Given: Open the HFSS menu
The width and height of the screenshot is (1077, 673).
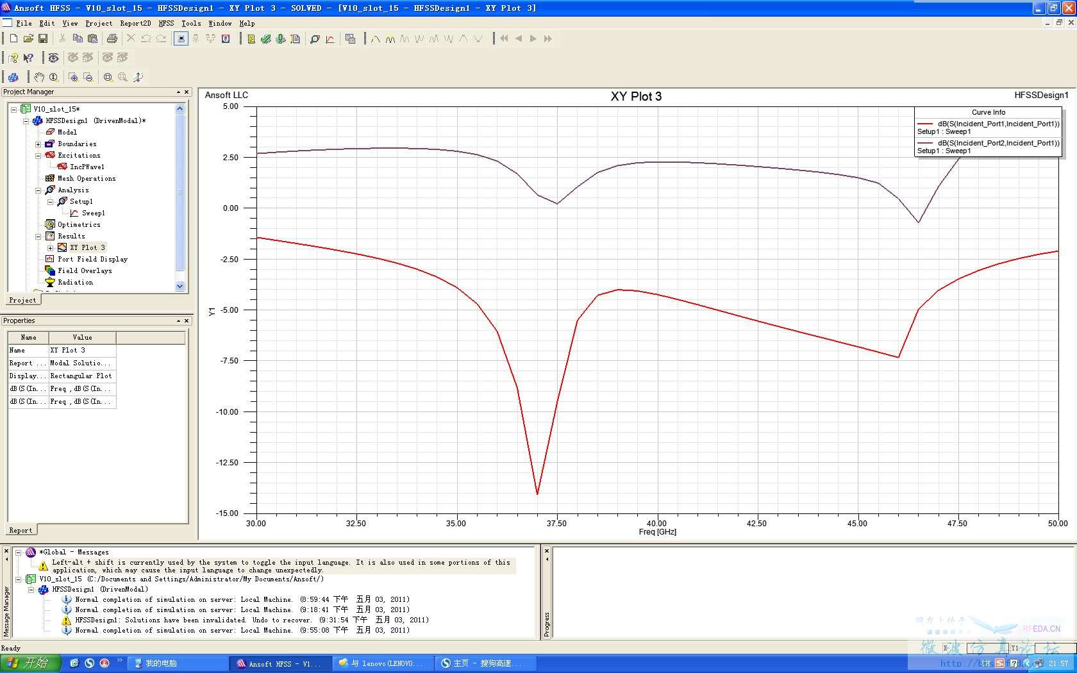Looking at the screenshot, I should (166, 23).
